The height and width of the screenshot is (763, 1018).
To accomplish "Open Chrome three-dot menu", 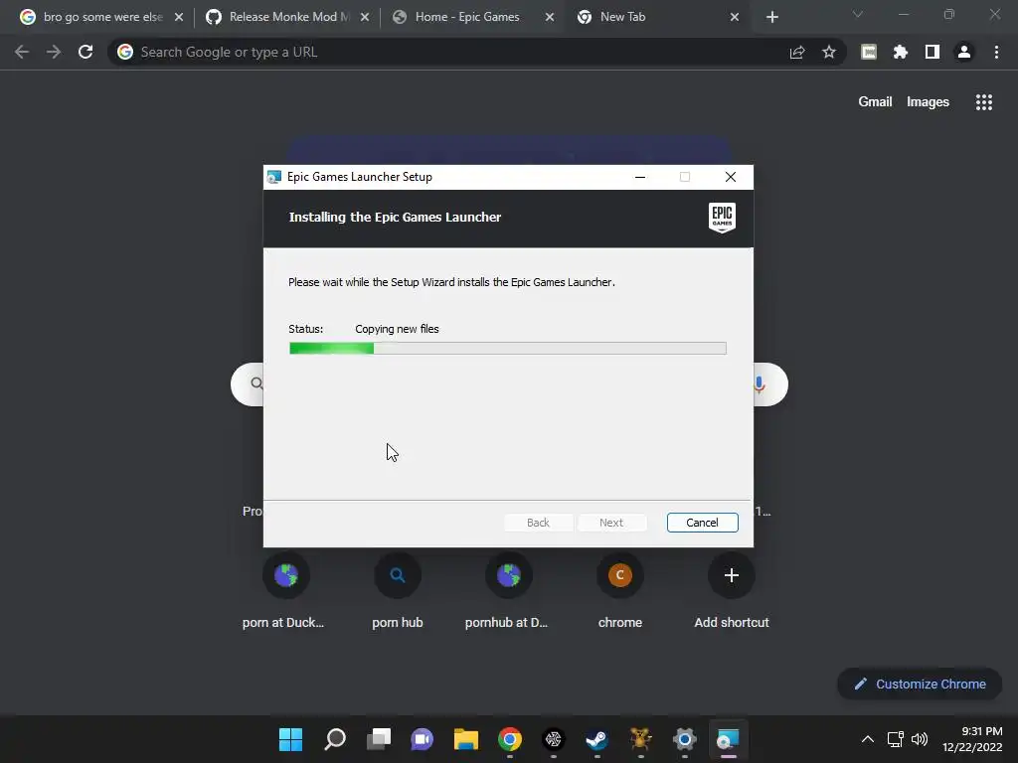I will coord(996,52).
